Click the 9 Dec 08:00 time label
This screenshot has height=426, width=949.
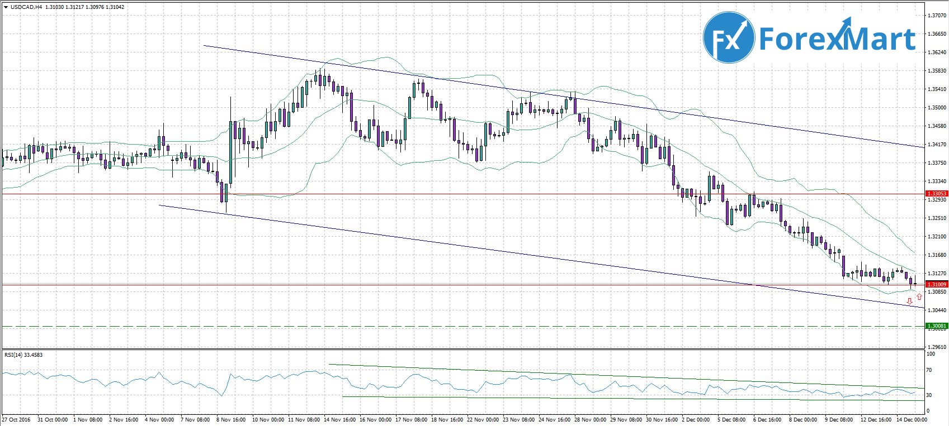[840, 419]
